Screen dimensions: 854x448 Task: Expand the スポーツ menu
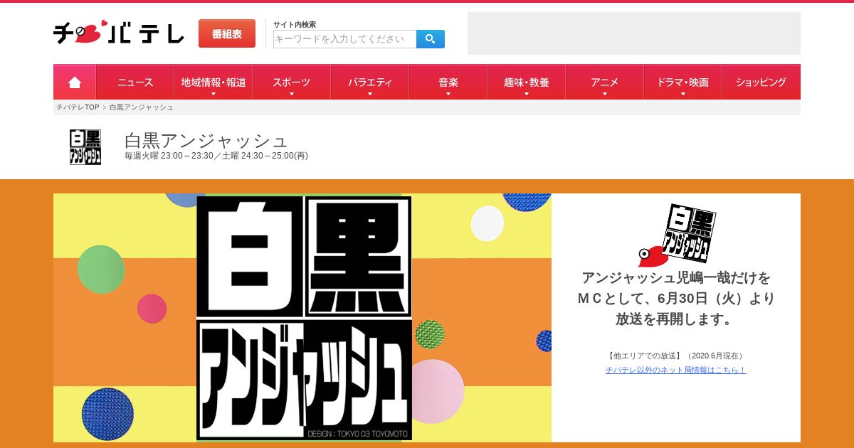[x=292, y=82]
